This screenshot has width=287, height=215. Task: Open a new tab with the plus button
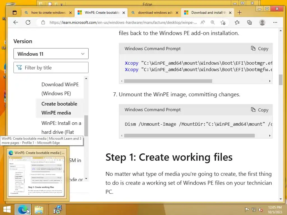(239, 13)
